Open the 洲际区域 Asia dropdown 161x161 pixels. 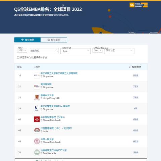point(75,51)
